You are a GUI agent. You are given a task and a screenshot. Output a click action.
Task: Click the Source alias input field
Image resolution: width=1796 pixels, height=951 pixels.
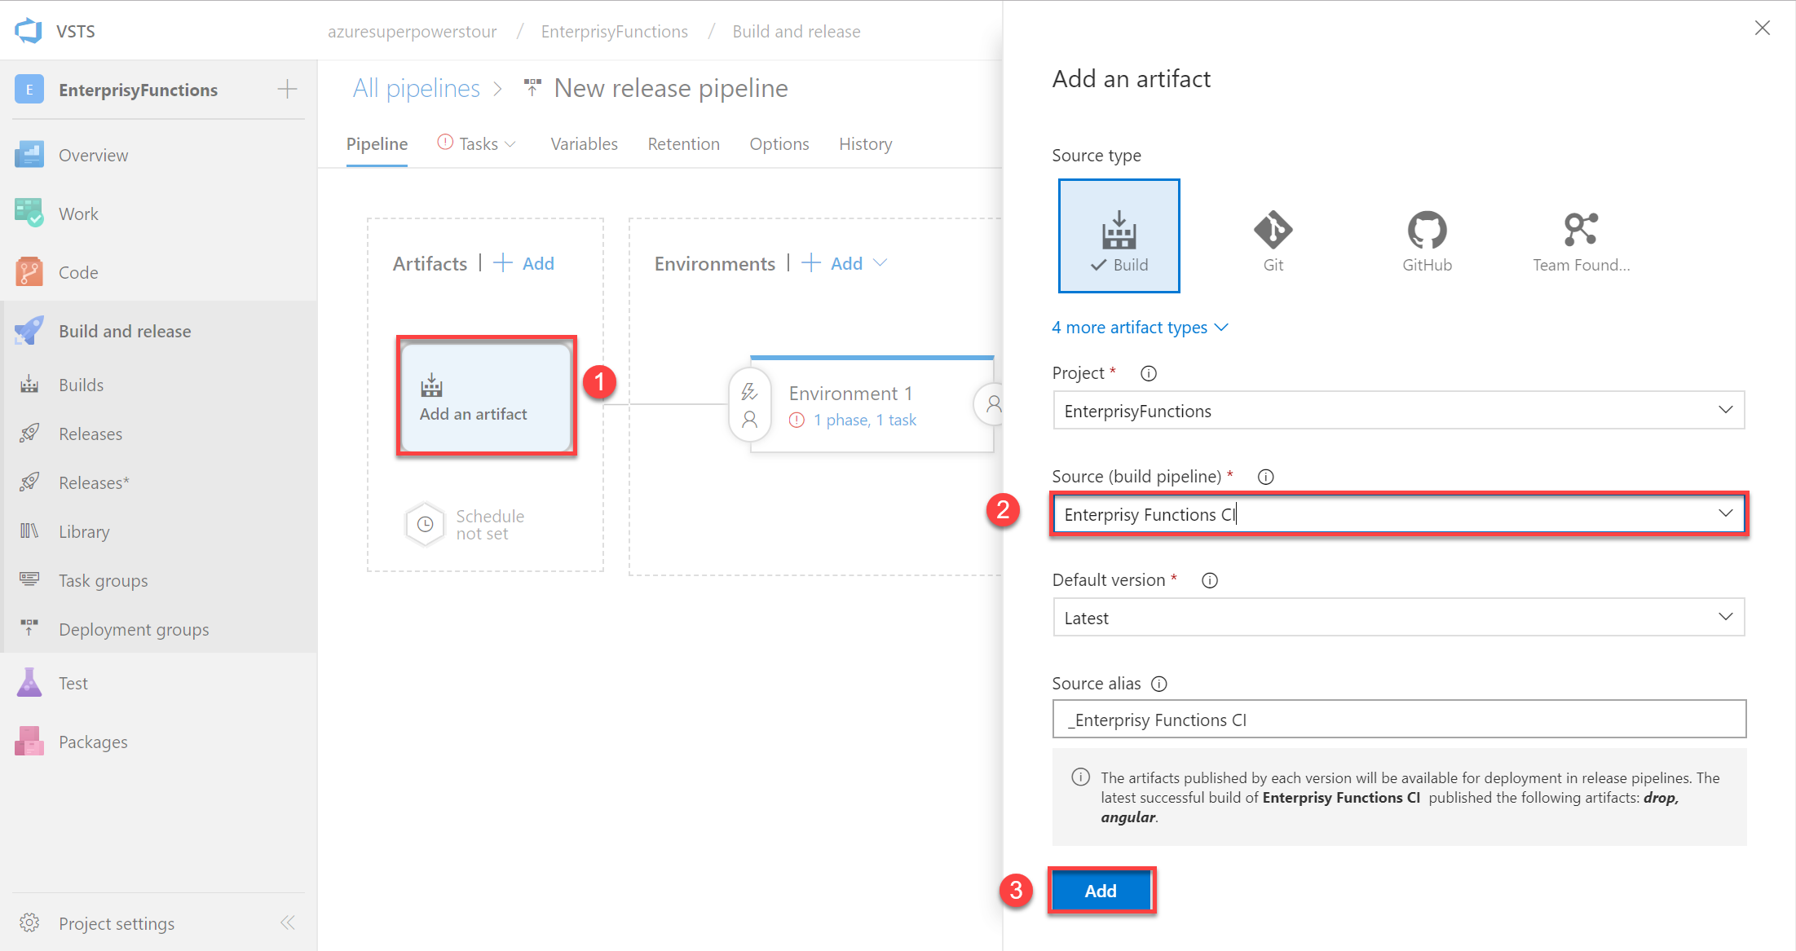1399,720
